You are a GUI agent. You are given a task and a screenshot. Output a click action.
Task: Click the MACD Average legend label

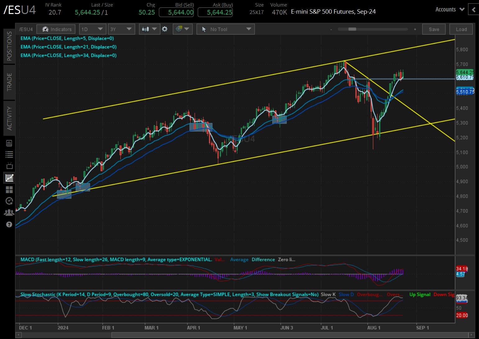[239, 260]
